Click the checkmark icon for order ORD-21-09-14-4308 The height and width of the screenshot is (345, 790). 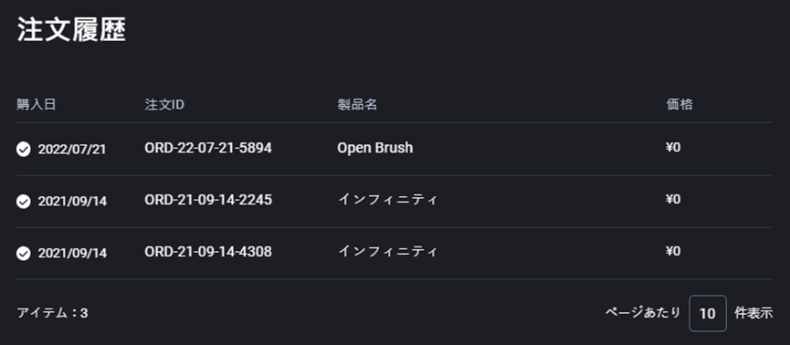point(23,253)
